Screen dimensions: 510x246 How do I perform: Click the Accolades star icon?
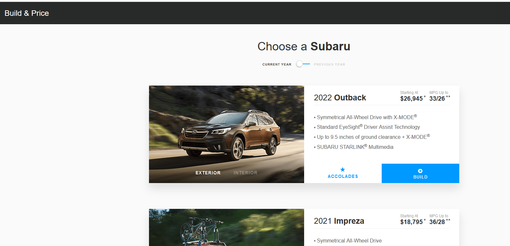[343, 169]
